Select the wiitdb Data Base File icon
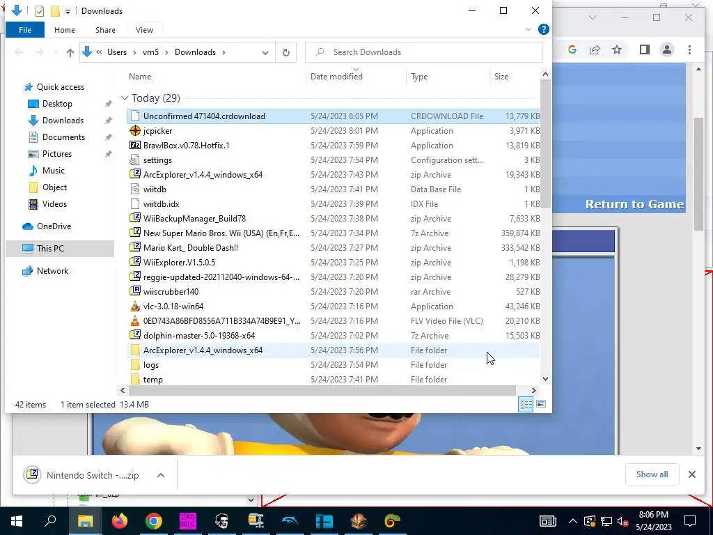The height and width of the screenshot is (535, 713). 135,189
